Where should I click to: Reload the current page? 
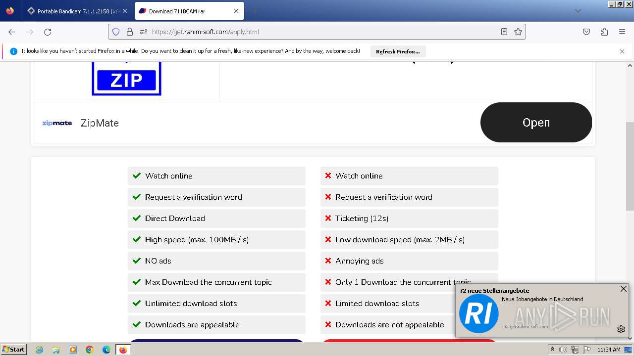48,32
